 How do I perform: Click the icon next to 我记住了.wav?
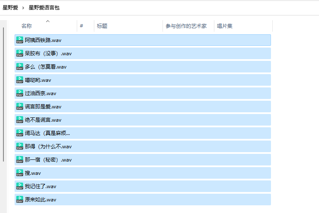20,186
